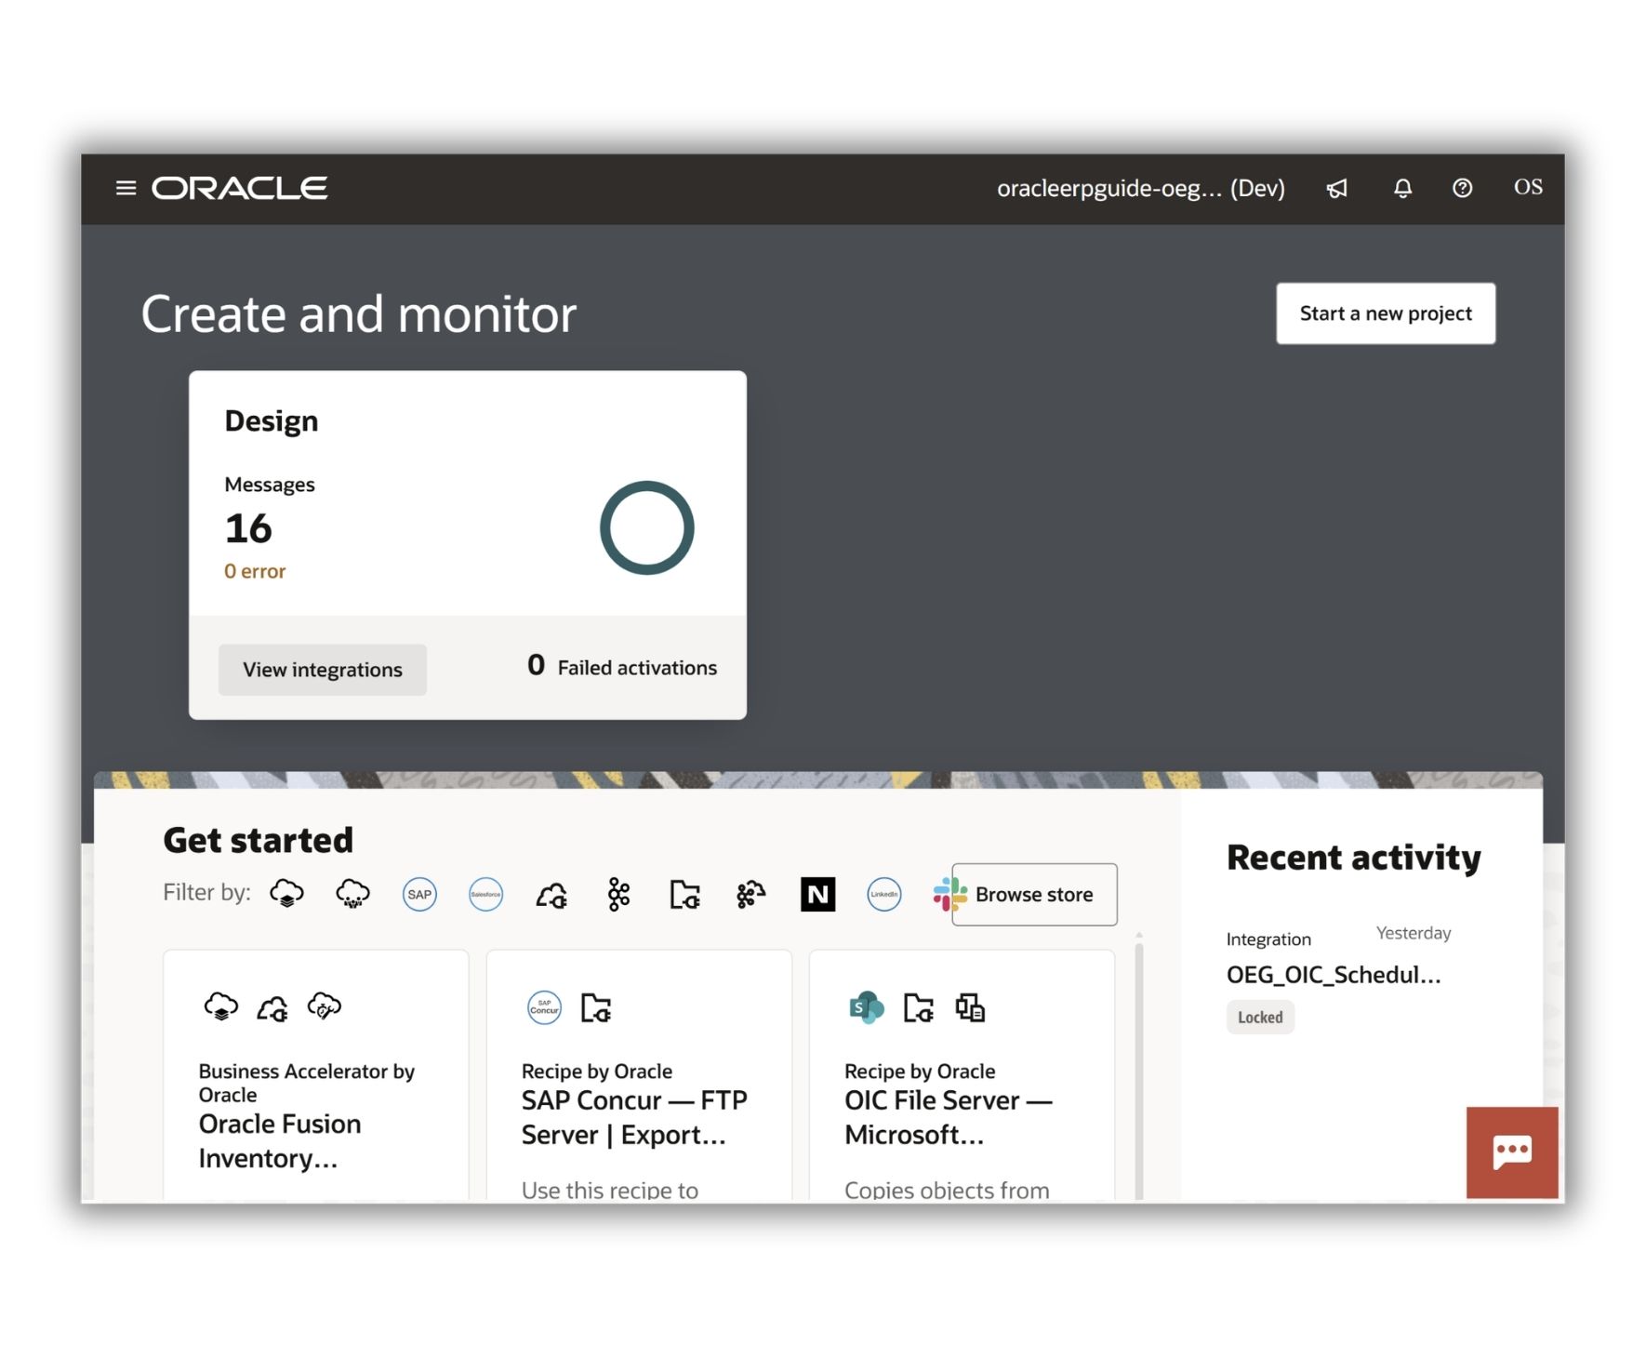
Task: Open the SAP Concur FTP Server recipe card
Action: coord(638,1116)
